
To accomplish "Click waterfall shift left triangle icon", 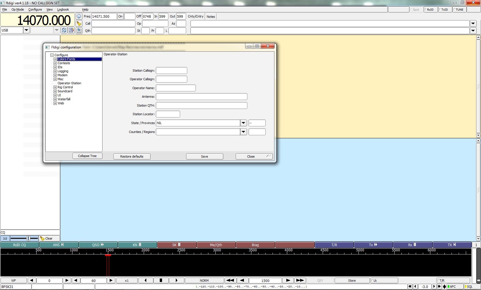I will (x=146, y=281).
